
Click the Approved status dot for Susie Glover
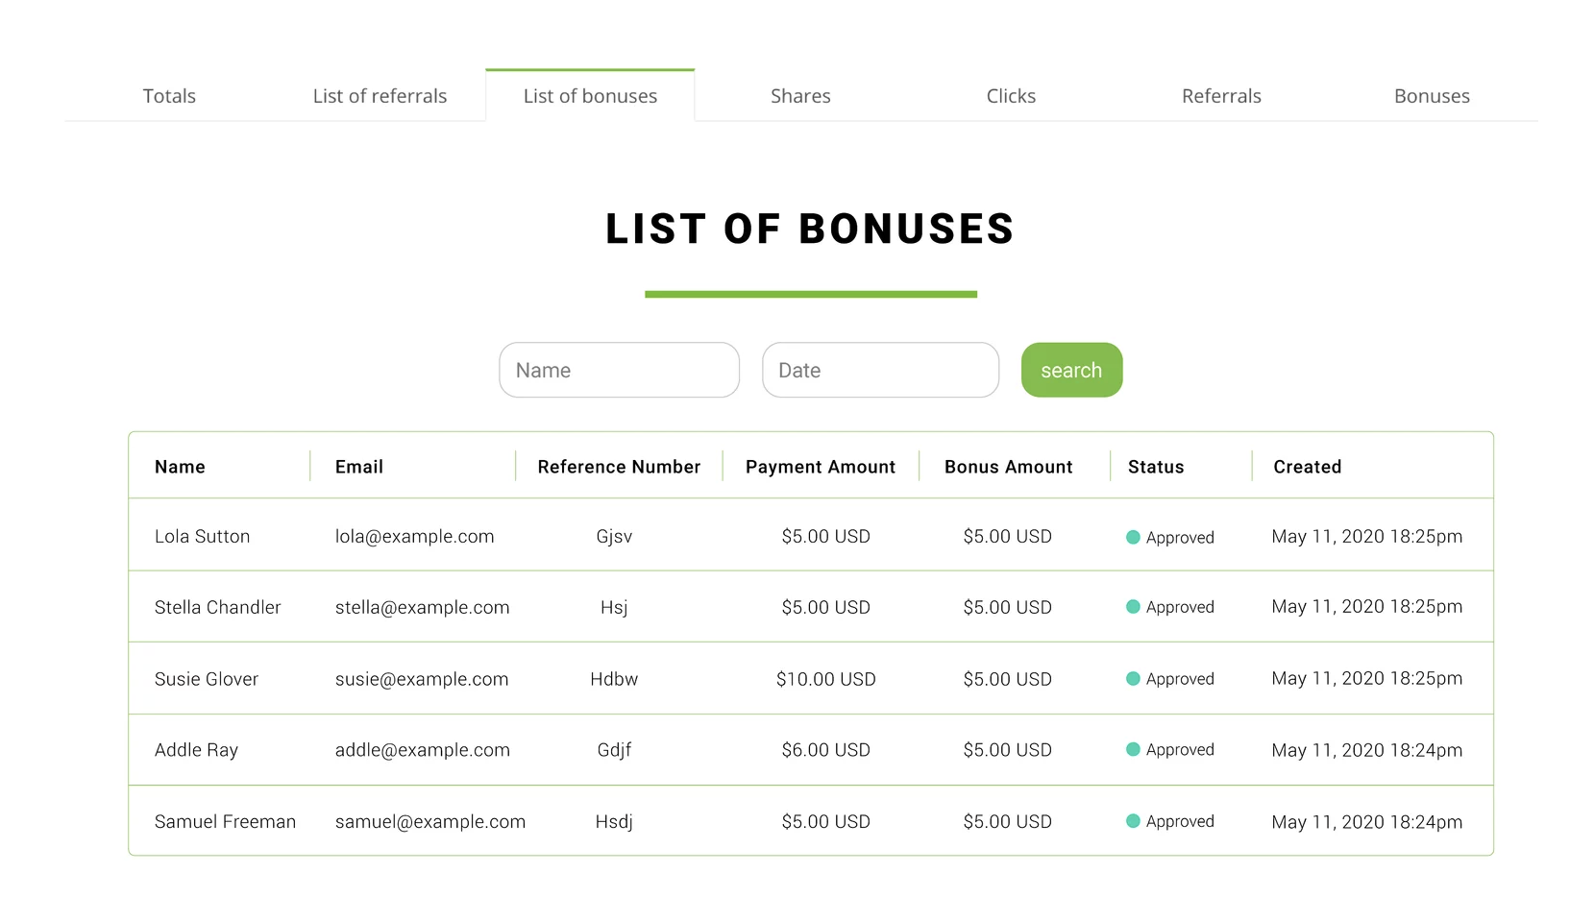(1134, 679)
